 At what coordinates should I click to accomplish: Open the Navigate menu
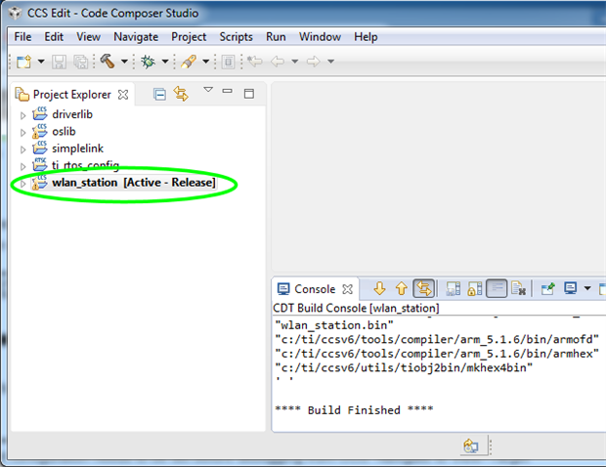pyautogui.click(x=136, y=37)
